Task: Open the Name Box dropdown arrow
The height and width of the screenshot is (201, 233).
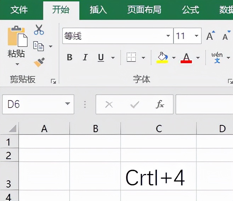Action: pyautogui.click(x=68, y=104)
